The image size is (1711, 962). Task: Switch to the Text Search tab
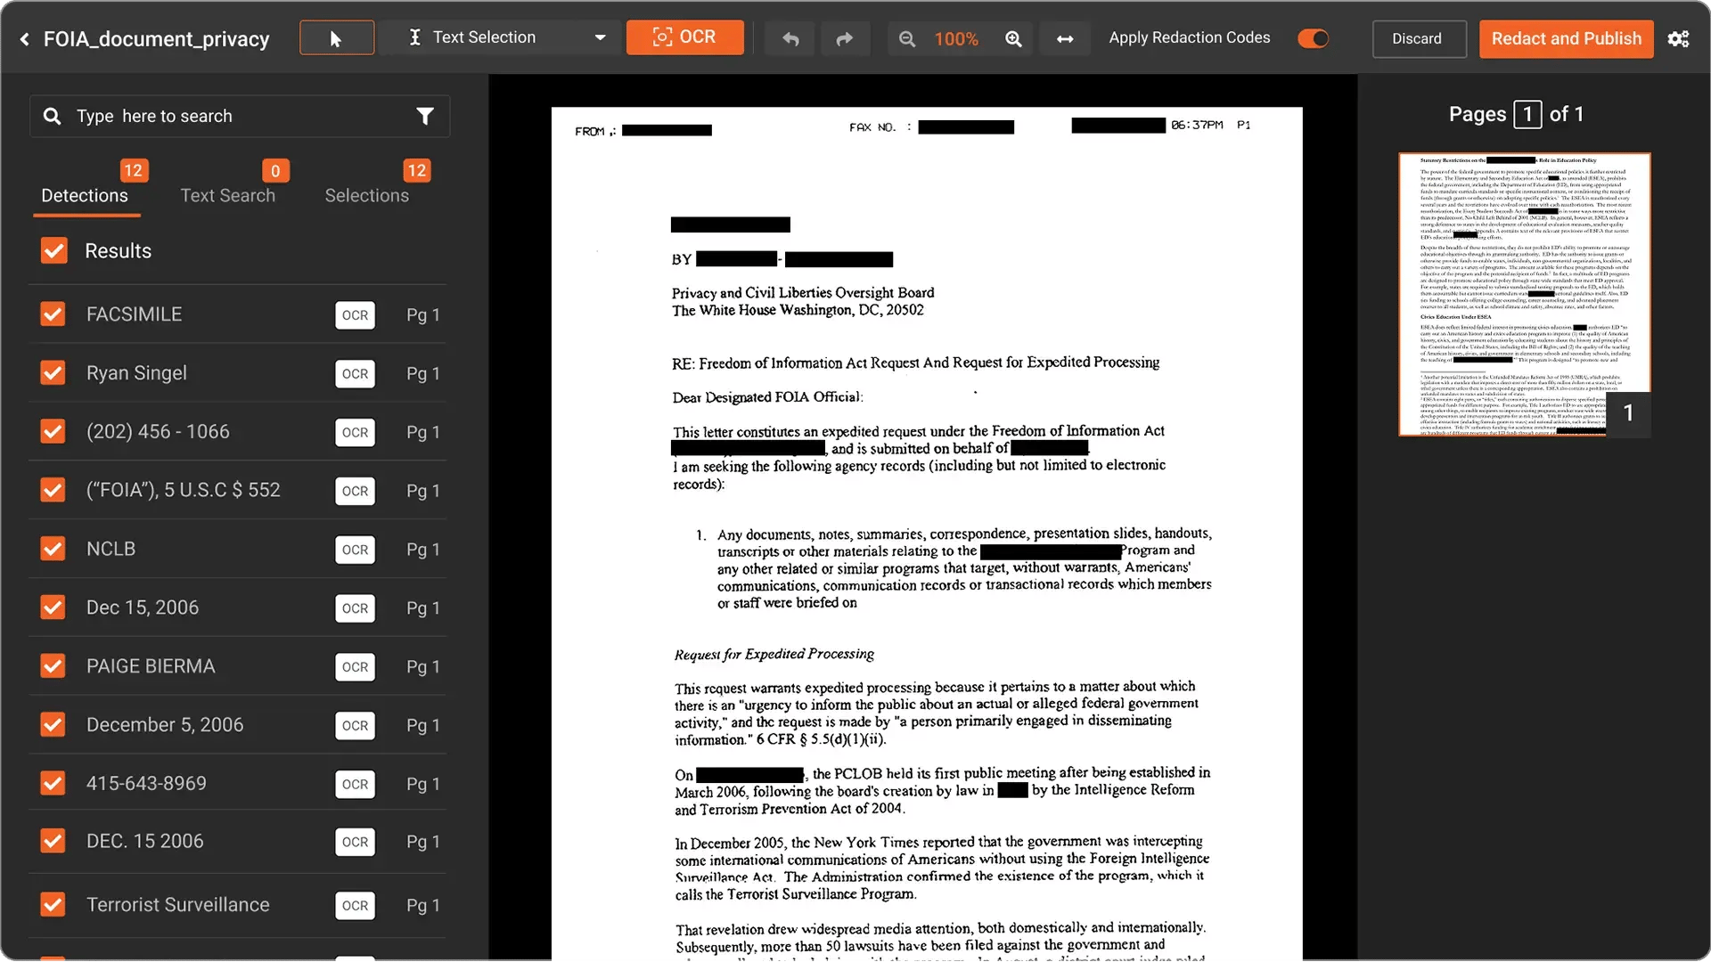coord(228,195)
